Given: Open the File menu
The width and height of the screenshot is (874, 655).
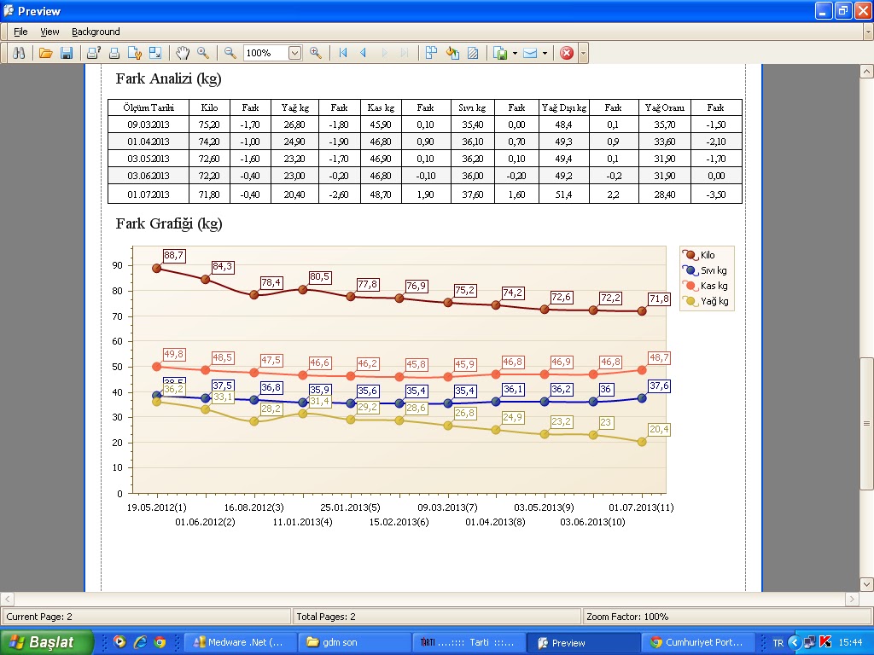Looking at the screenshot, I should click(20, 32).
